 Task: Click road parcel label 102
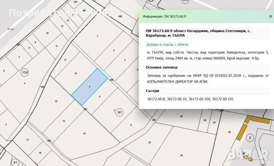point(49,141)
